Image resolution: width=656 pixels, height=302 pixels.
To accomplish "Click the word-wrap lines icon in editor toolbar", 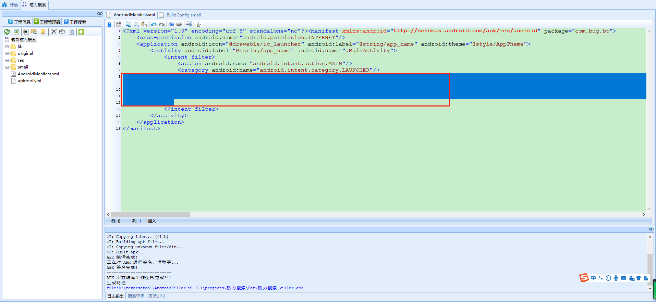I will 189,24.
